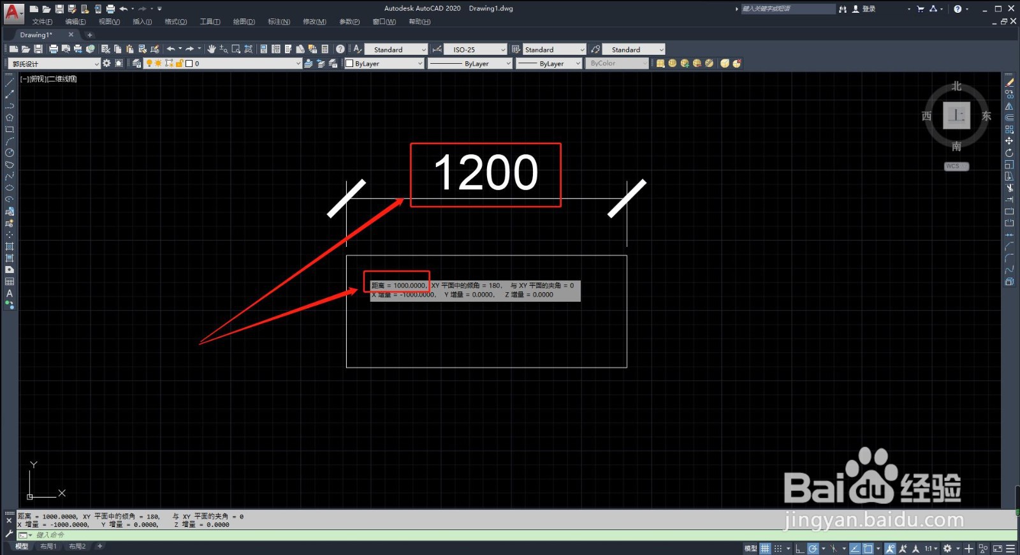Toggle snap mode dots in status bar
The image size is (1020, 555).
click(778, 549)
